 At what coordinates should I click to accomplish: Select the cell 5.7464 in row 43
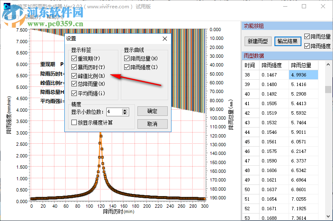pos(303,123)
